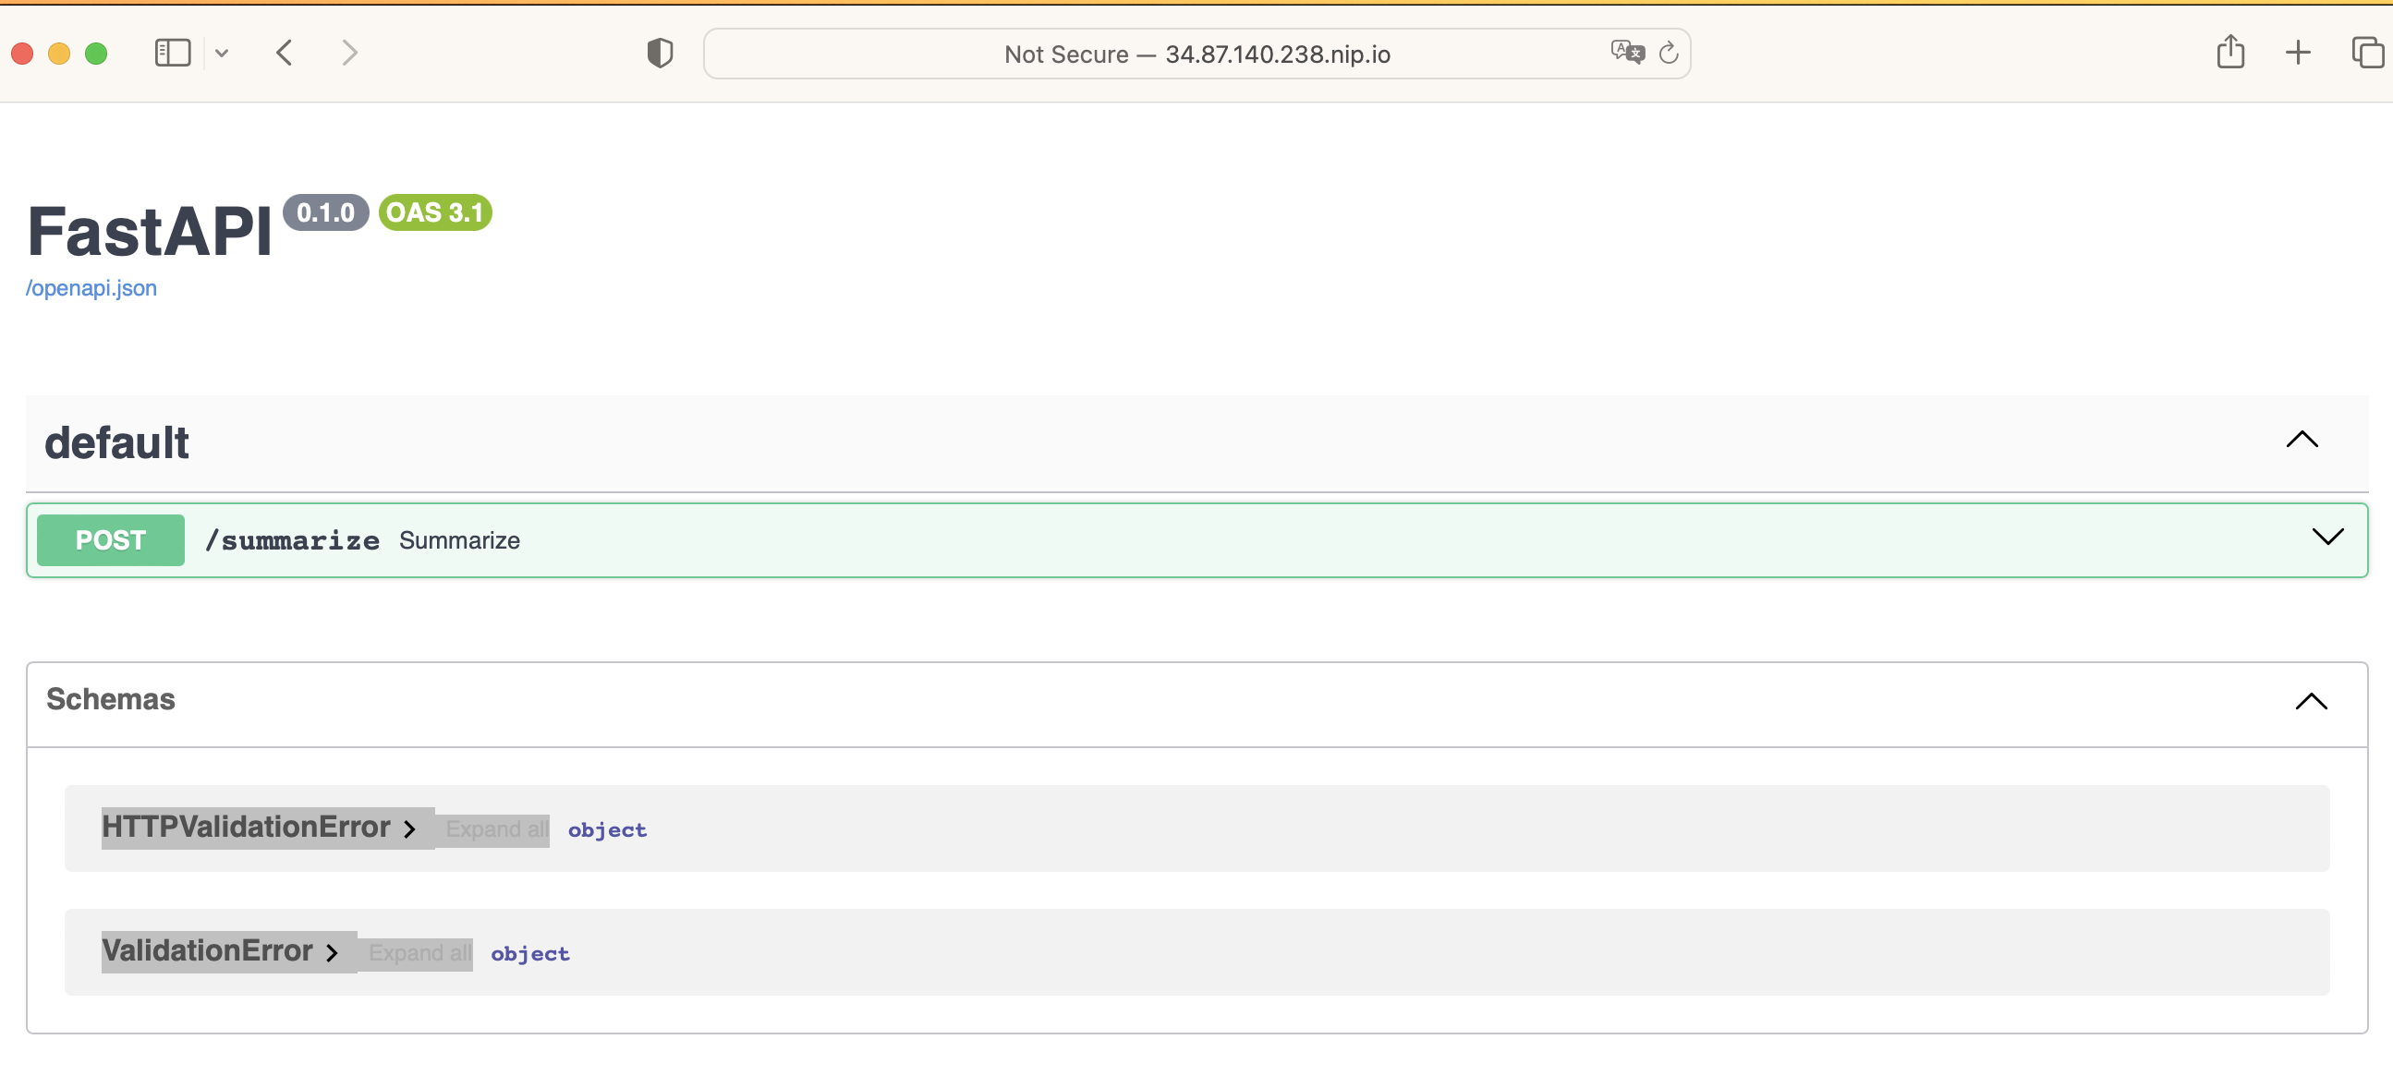
Task: Go back to the previous page
Action: tap(285, 53)
